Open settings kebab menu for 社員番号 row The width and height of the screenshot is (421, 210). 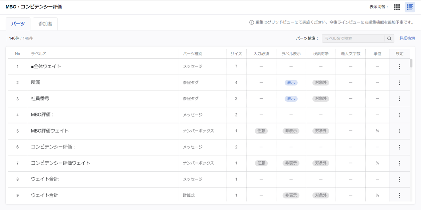(399, 98)
